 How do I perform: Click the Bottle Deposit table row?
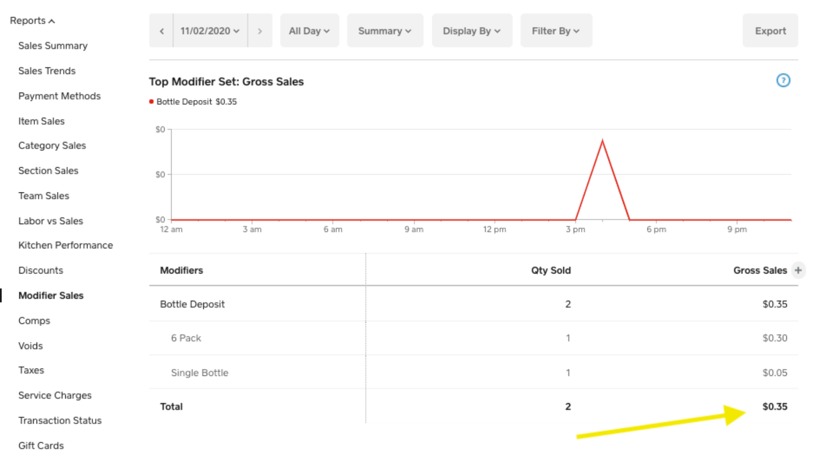point(192,304)
